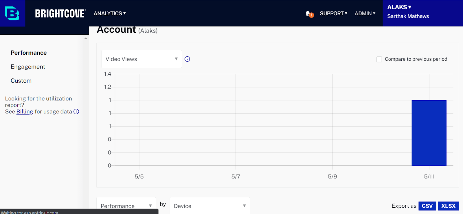Click the Brightcove B logo icon
Screen dimensions: 463x214
pos(12,13)
